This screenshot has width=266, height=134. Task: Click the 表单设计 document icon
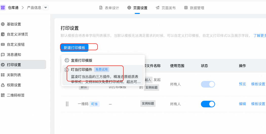coord(101,8)
